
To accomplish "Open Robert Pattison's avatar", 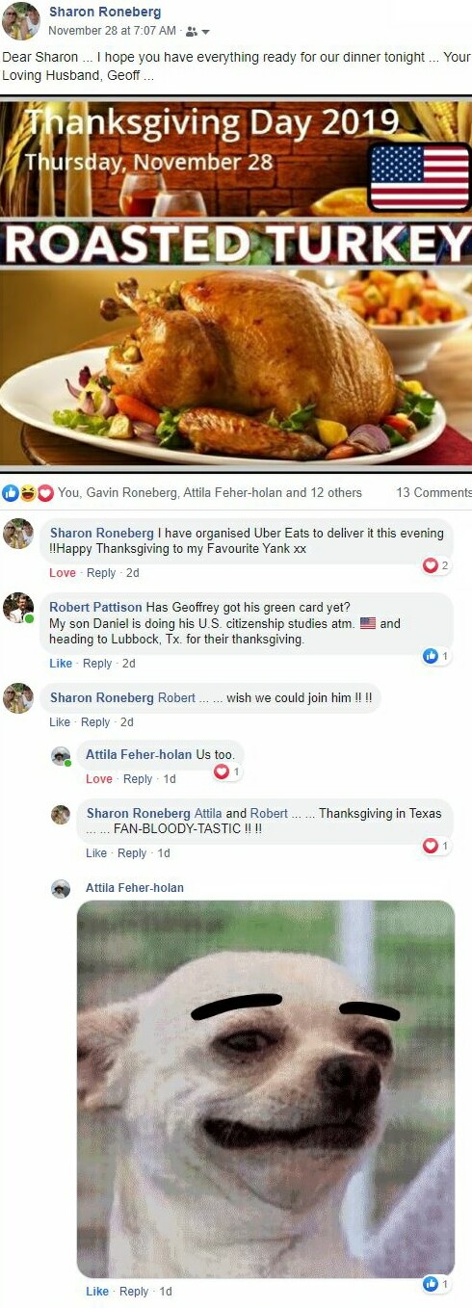I will click(x=18, y=608).
